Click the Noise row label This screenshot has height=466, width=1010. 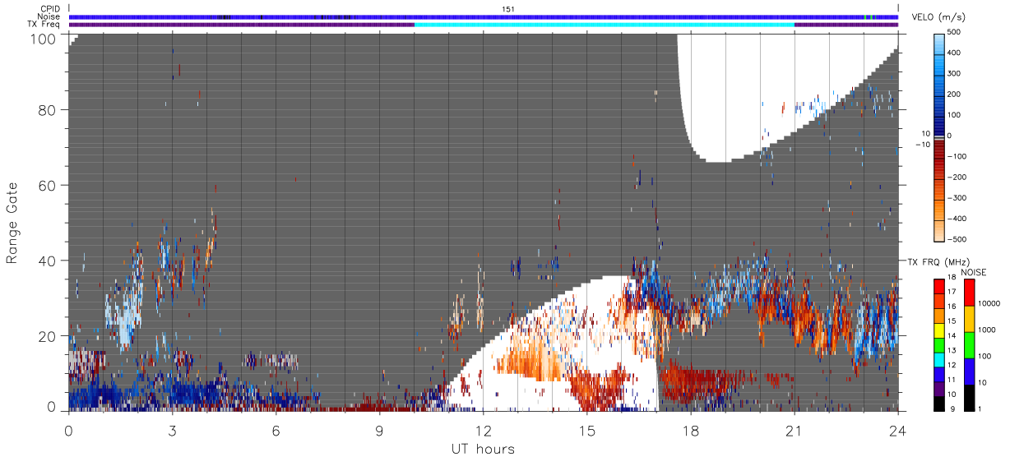pos(49,16)
